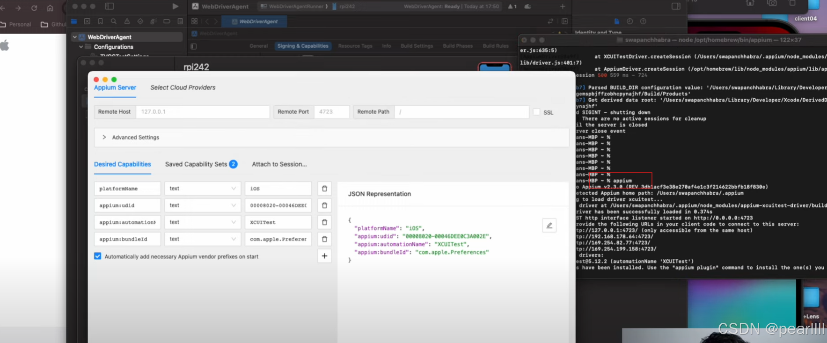Add a new capability with plus button
This screenshot has height=343, width=827.
pos(324,256)
